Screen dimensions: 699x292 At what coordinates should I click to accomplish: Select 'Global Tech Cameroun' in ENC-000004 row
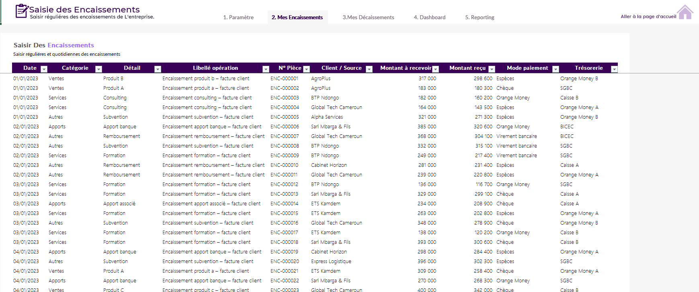click(336, 107)
